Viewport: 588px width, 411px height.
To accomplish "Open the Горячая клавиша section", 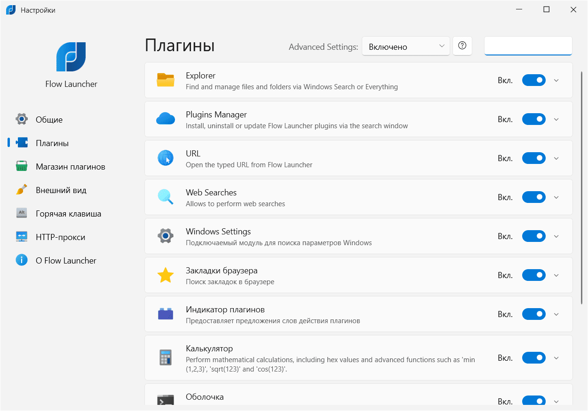I will point(71,213).
